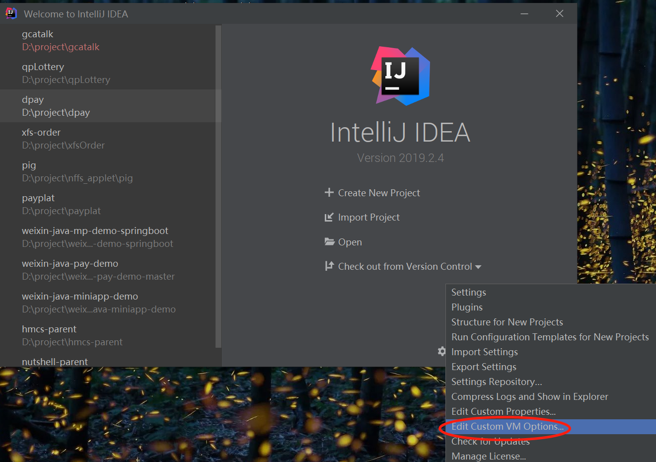
Task: Select Edit Custom Properties menu entry
Action: (x=551, y=411)
